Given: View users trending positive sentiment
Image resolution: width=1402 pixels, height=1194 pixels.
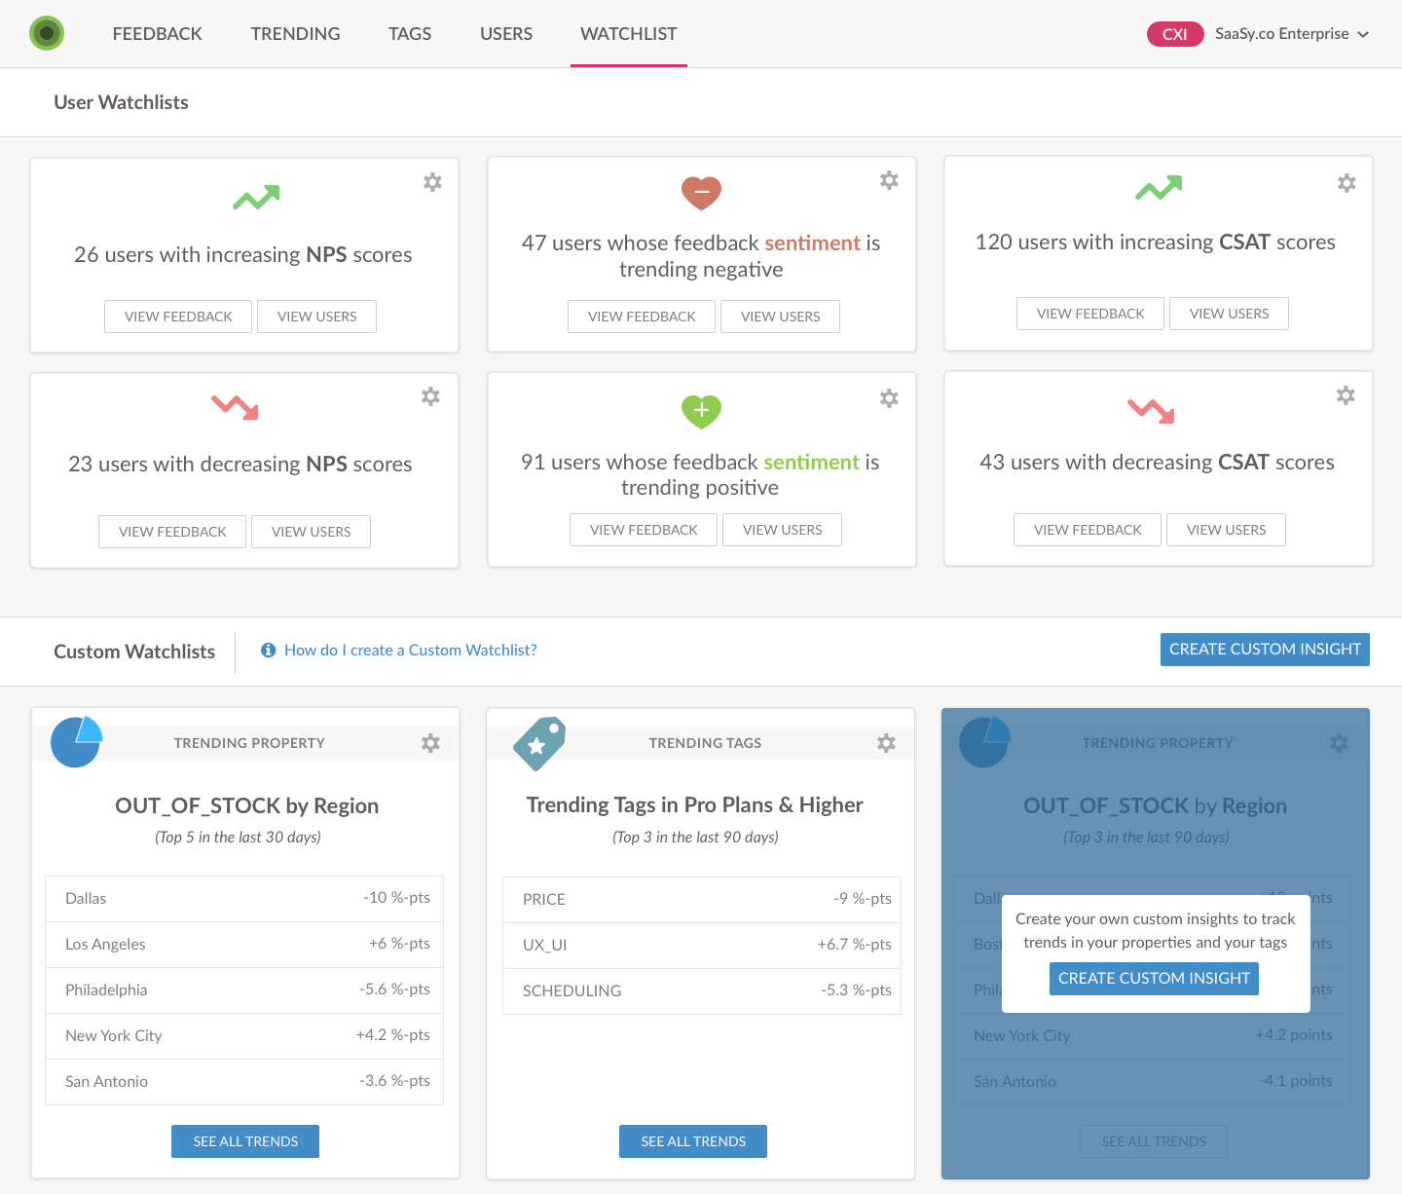Looking at the screenshot, I should coord(783,530).
